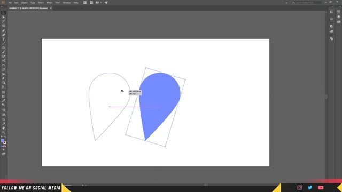
Task: Select the Line Segment tool
Action: tap(4, 44)
